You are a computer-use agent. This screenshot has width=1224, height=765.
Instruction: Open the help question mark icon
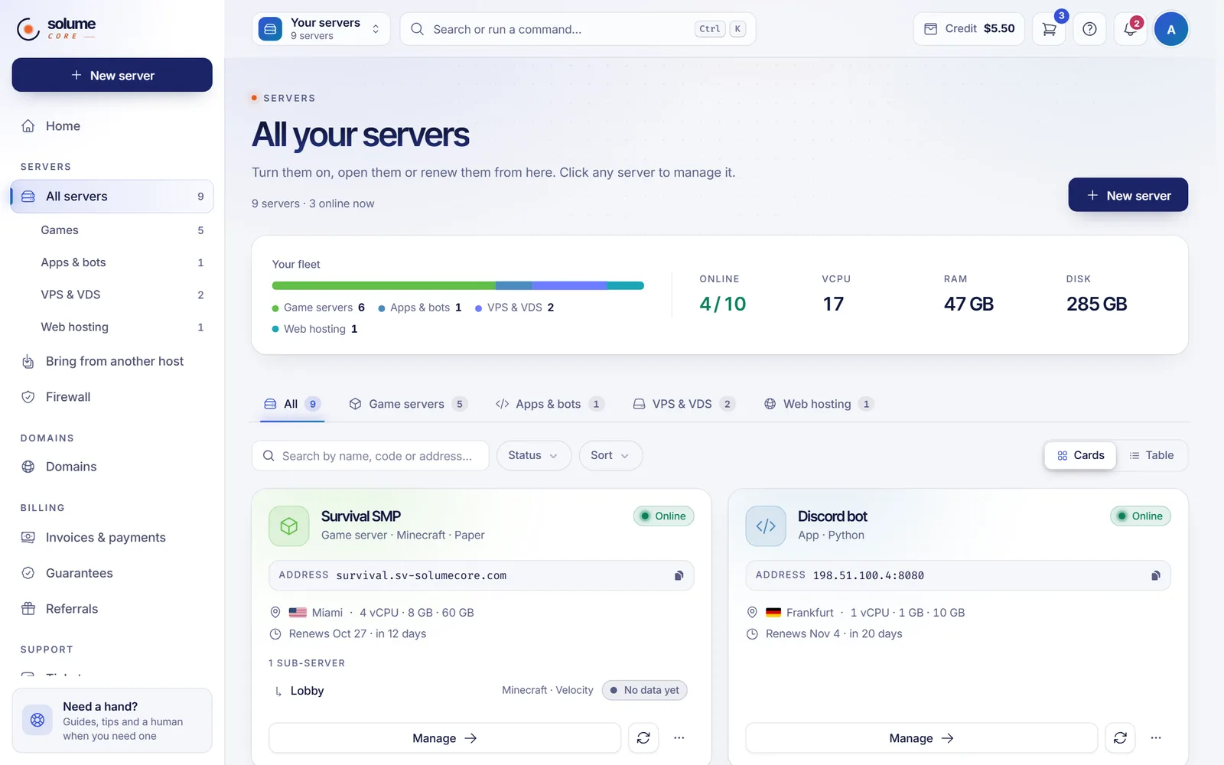tap(1089, 29)
